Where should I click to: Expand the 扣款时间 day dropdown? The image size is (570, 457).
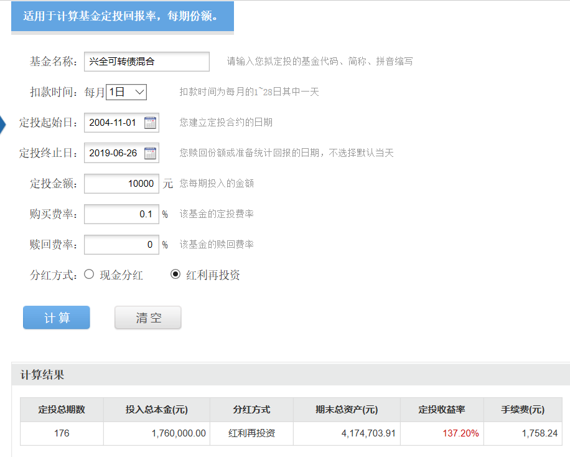click(x=126, y=92)
